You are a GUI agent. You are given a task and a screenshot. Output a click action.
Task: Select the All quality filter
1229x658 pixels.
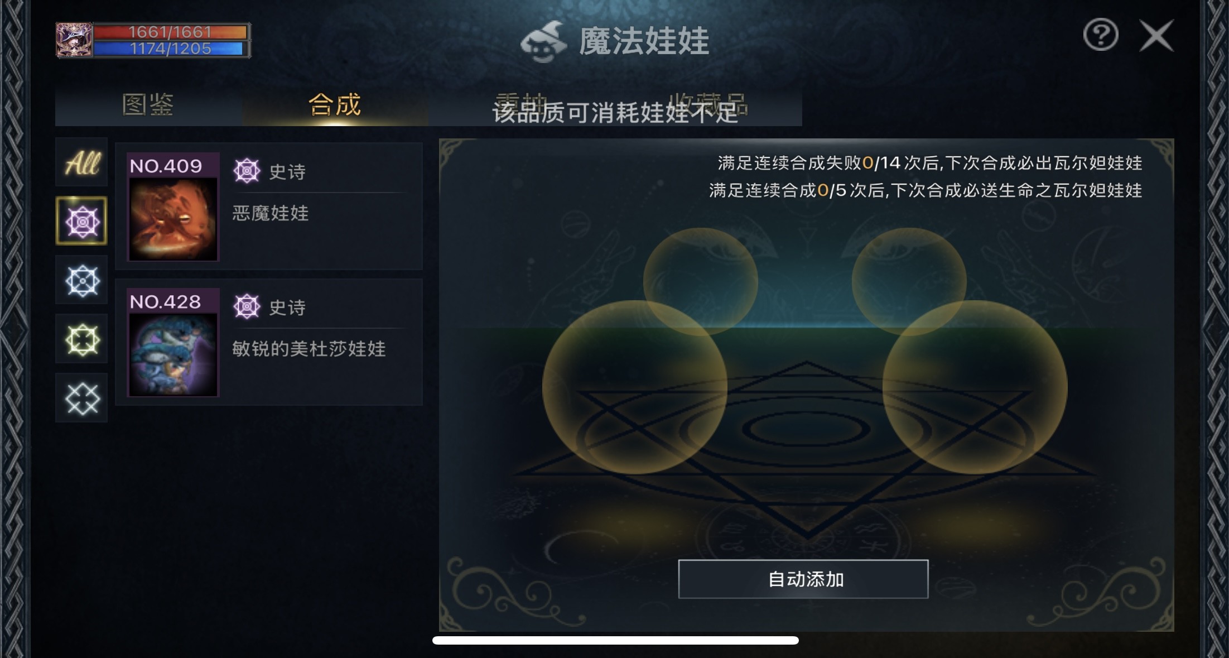(x=81, y=162)
